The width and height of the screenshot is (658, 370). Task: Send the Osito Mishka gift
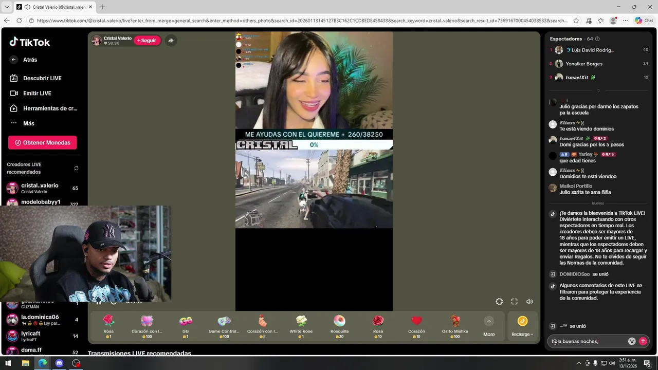click(455, 327)
